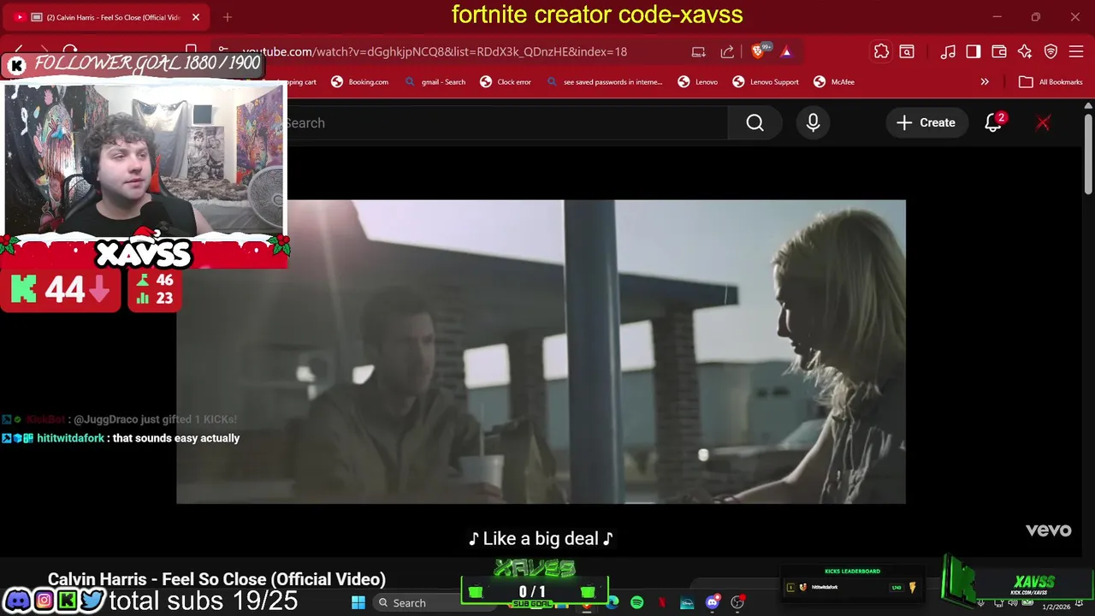Viewport: 1095px width, 616px height.
Task: Open tab search icon in toolbar
Action: [x=907, y=51]
